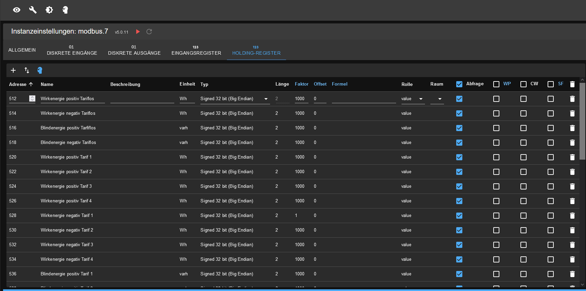Click the WP column header label
Image resolution: width=586 pixels, height=291 pixels.
click(507, 84)
